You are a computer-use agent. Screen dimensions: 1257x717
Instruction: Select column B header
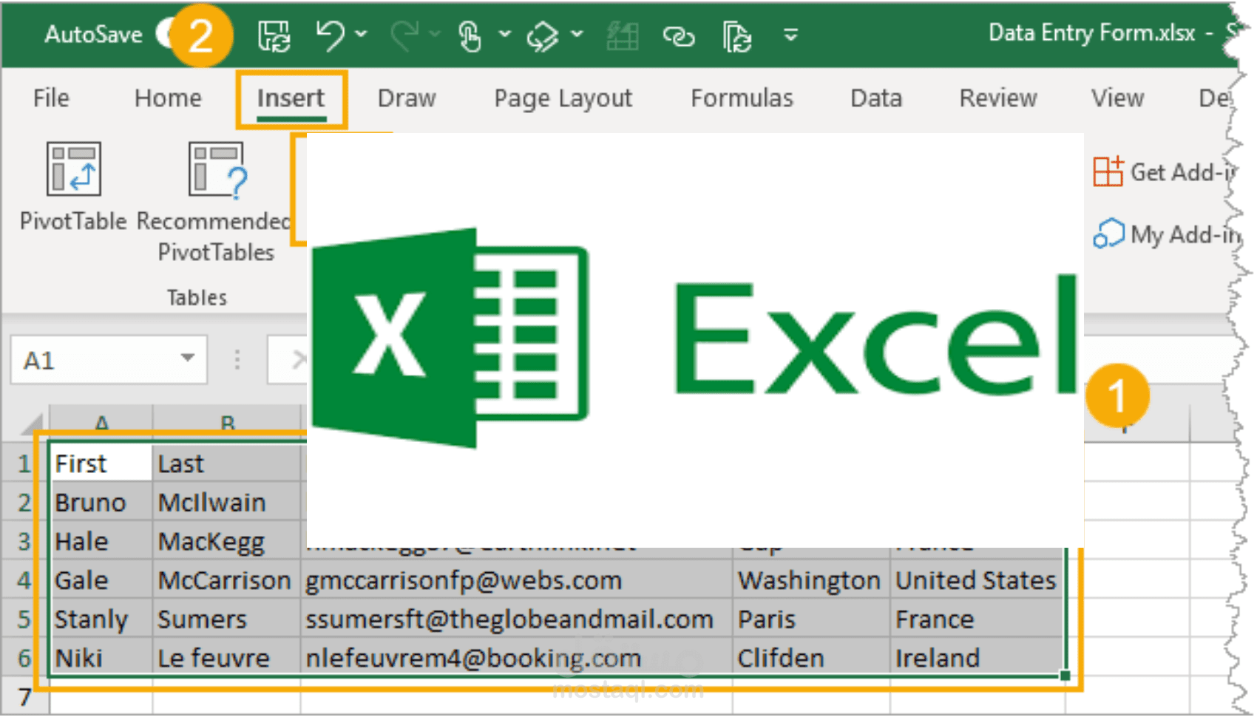[x=227, y=424]
